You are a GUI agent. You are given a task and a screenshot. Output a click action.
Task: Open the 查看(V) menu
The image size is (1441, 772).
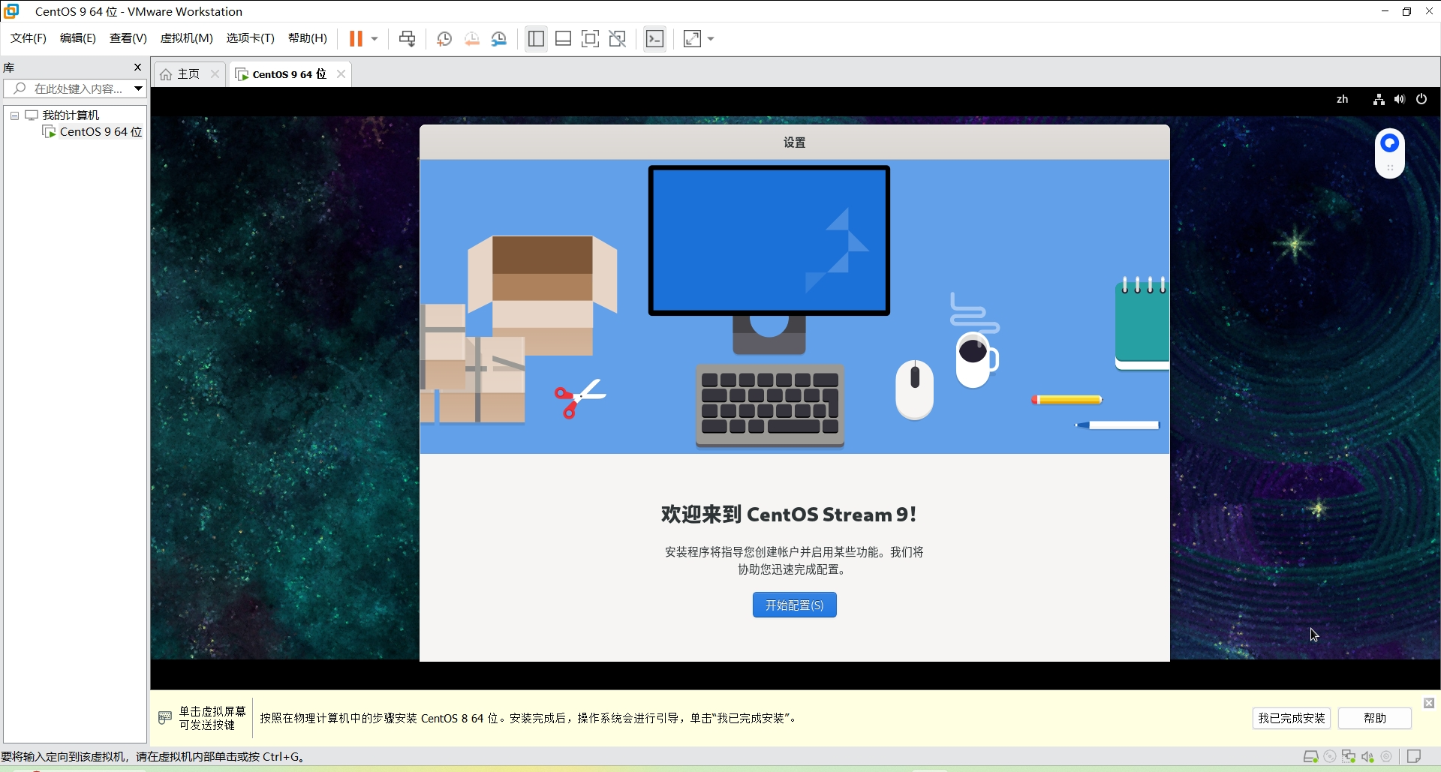click(128, 38)
